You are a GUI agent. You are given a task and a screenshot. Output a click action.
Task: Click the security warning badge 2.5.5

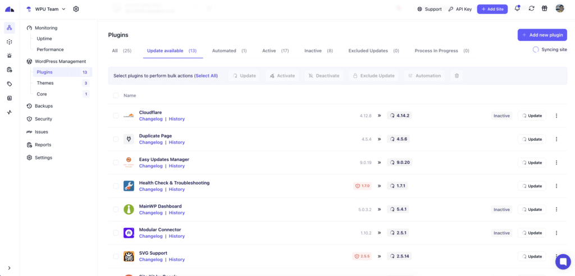tap(362, 256)
